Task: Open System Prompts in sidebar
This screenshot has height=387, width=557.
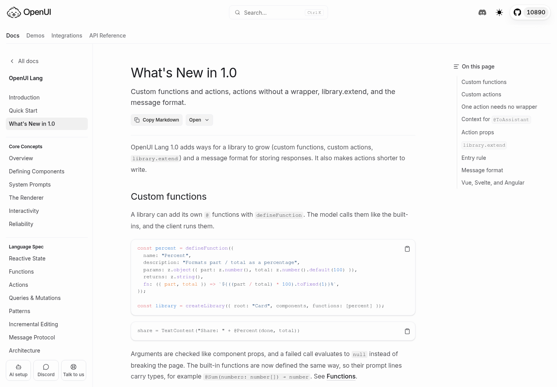Action: point(47,185)
